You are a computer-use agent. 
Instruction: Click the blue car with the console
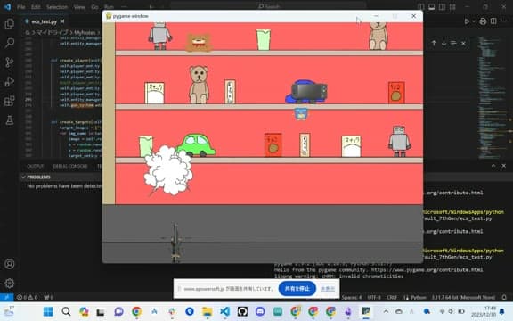[x=306, y=92]
